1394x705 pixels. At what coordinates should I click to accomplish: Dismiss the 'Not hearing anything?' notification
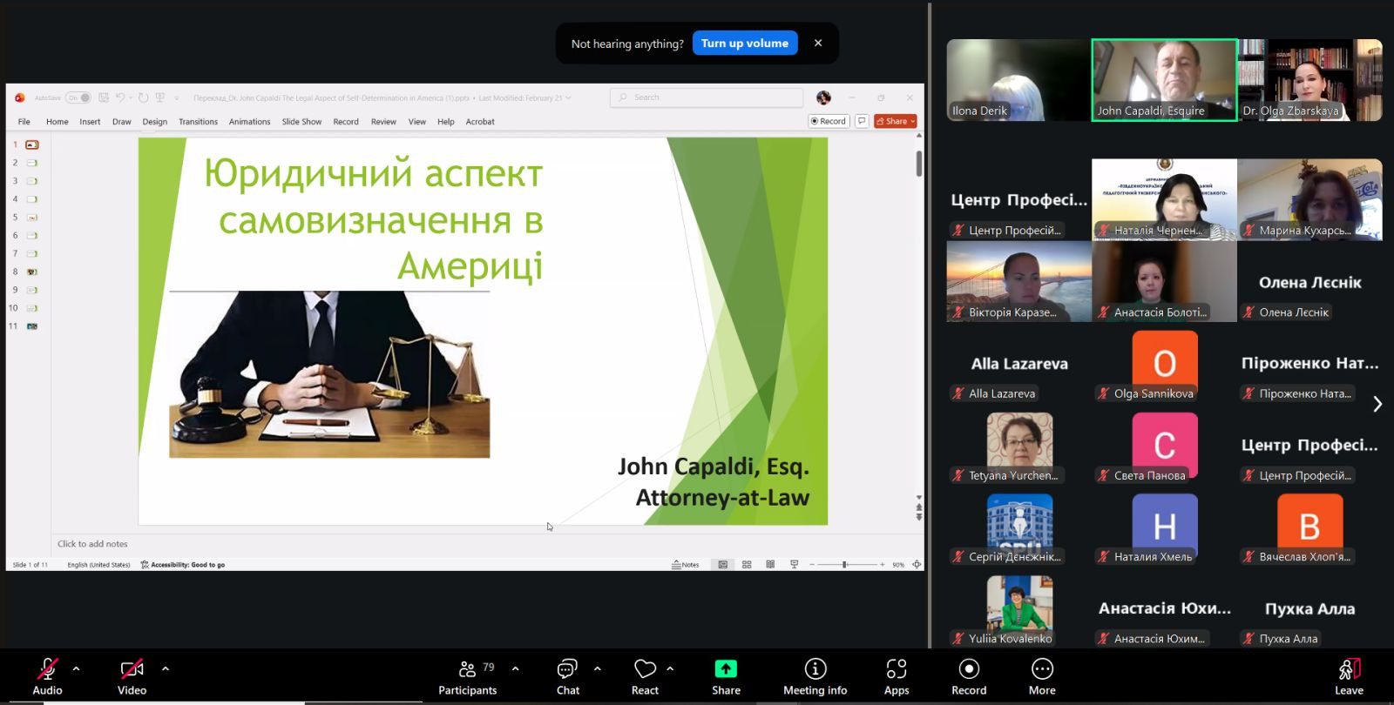818,43
